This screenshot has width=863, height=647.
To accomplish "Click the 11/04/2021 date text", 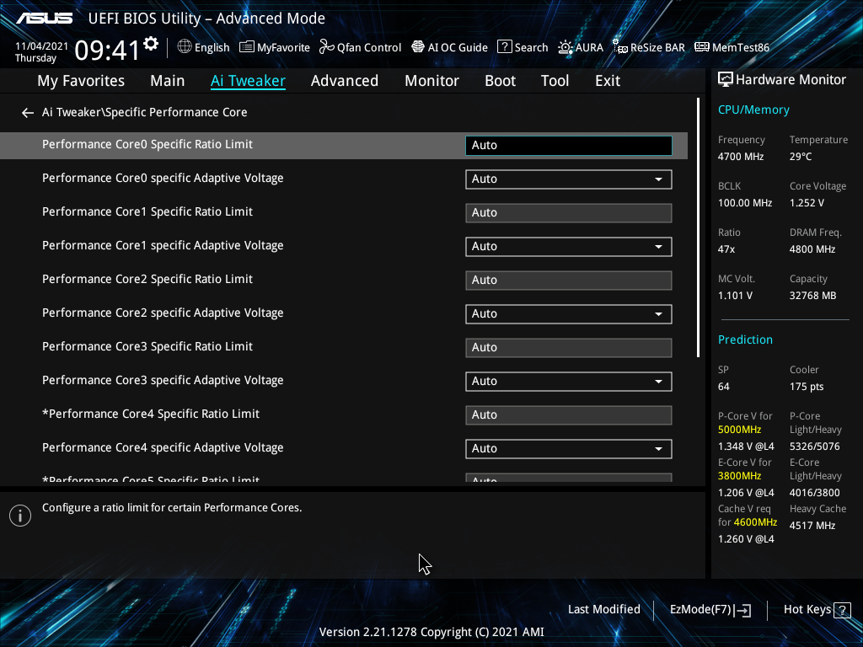I will click(x=41, y=46).
